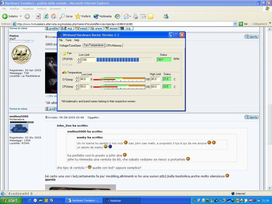Click the CPUtemp temperature gauge

click(119, 87)
